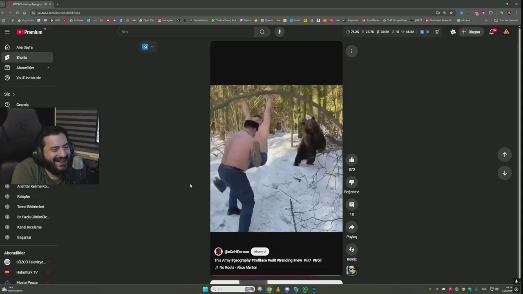Screen dimensions: 523x294
Task: Bookmark this page with the star icon
Action: [x=451, y=13]
